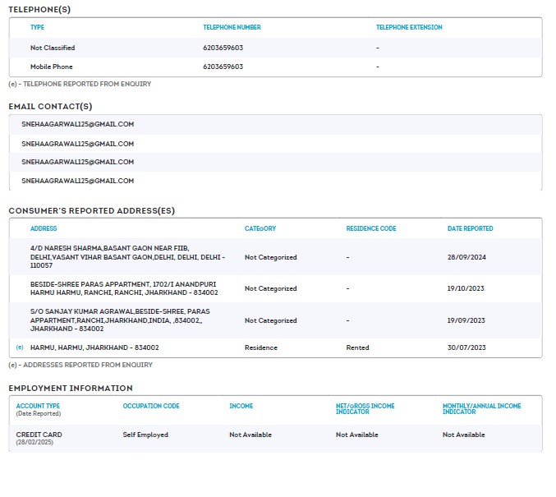Click the EMPLOYMENT INFORMATION section heading
This screenshot has height=497, width=556.
[x=70, y=388]
